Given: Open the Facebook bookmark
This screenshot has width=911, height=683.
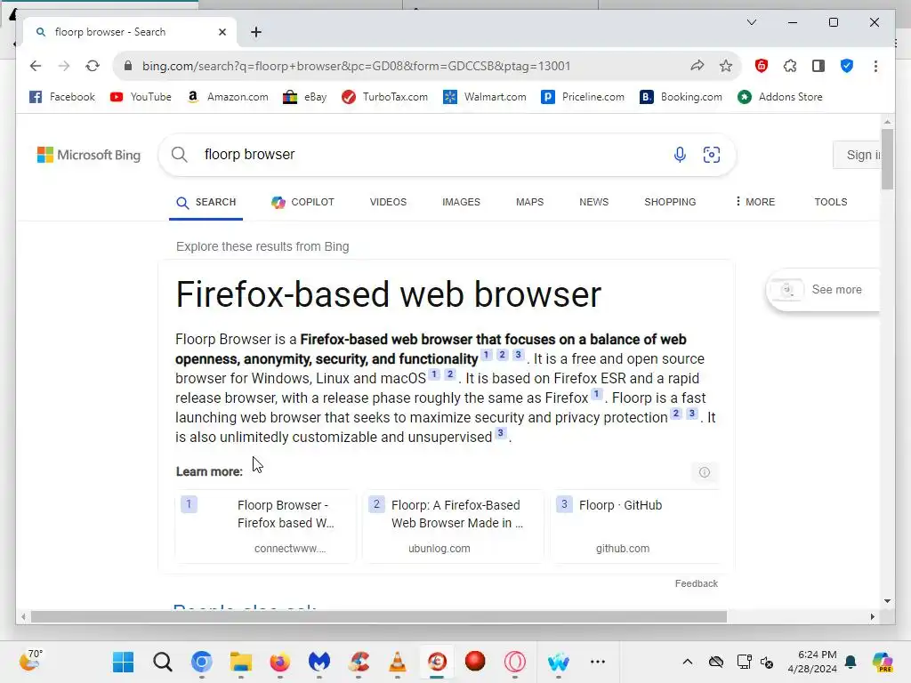Looking at the screenshot, I should pyautogui.click(x=62, y=97).
